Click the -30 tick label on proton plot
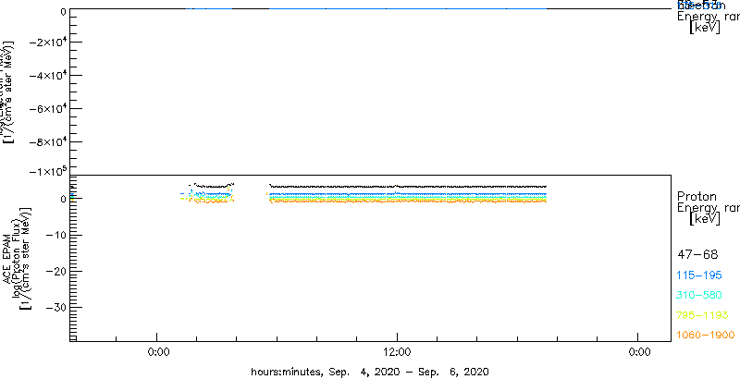This screenshot has height=379, width=740. (55, 307)
